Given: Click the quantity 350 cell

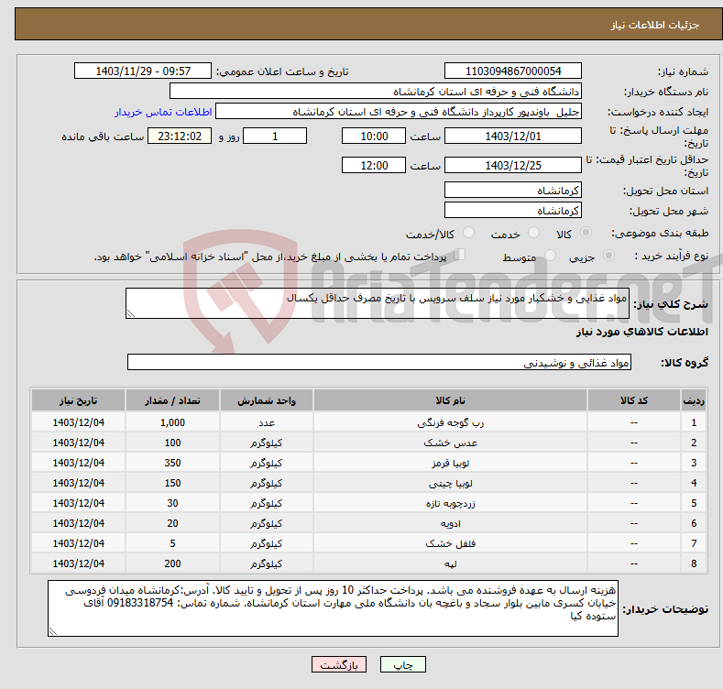Looking at the screenshot, I should tap(172, 463).
